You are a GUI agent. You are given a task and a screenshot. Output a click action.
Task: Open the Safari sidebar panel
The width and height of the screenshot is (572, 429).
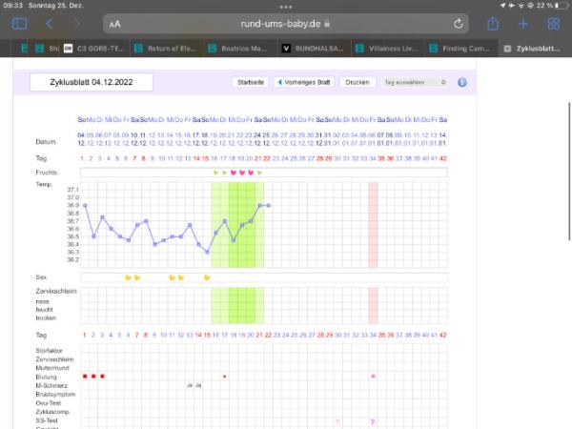[x=20, y=24]
